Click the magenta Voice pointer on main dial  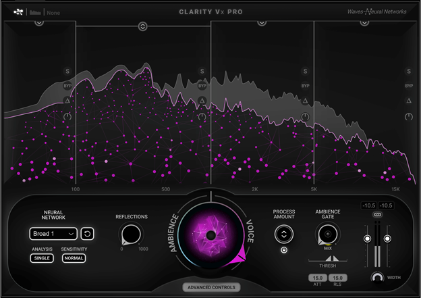point(240,256)
